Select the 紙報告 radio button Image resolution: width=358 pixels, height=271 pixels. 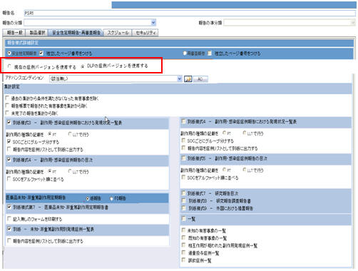(88, 198)
